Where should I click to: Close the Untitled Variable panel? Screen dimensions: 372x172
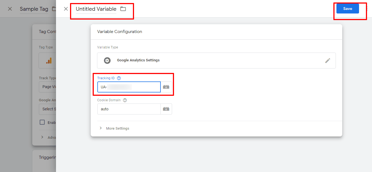(x=66, y=9)
